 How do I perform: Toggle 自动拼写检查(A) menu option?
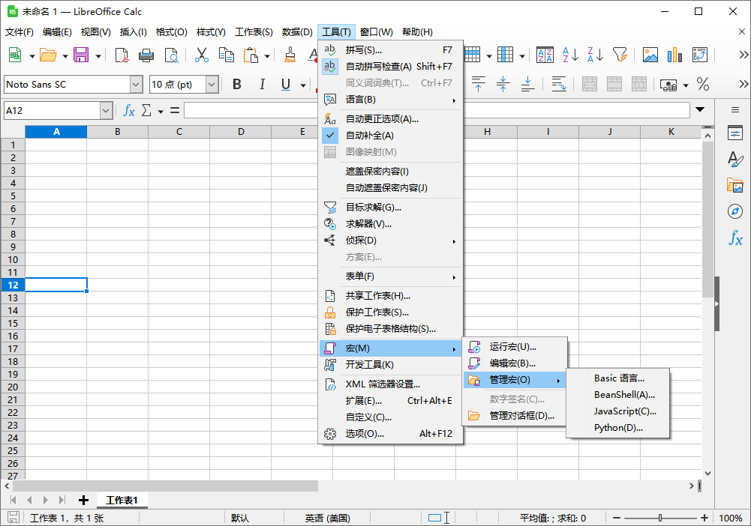pyautogui.click(x=391, y=67)
